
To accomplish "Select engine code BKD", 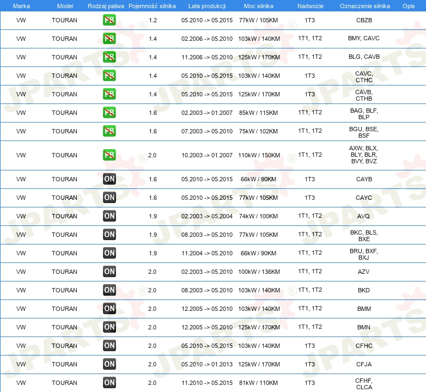I will [364, 290].
